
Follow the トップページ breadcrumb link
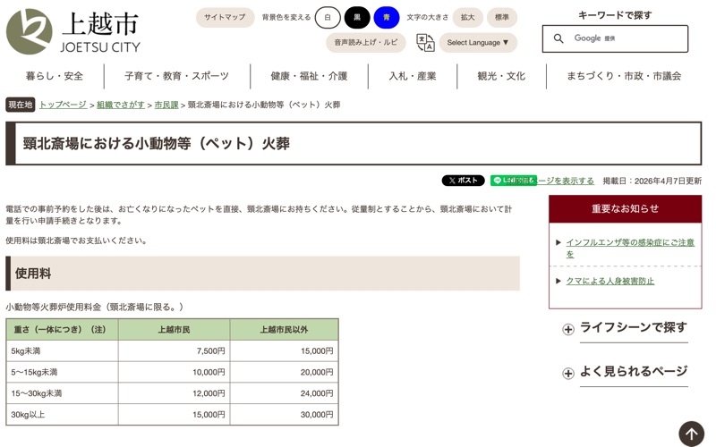click(x=63, y=105)
